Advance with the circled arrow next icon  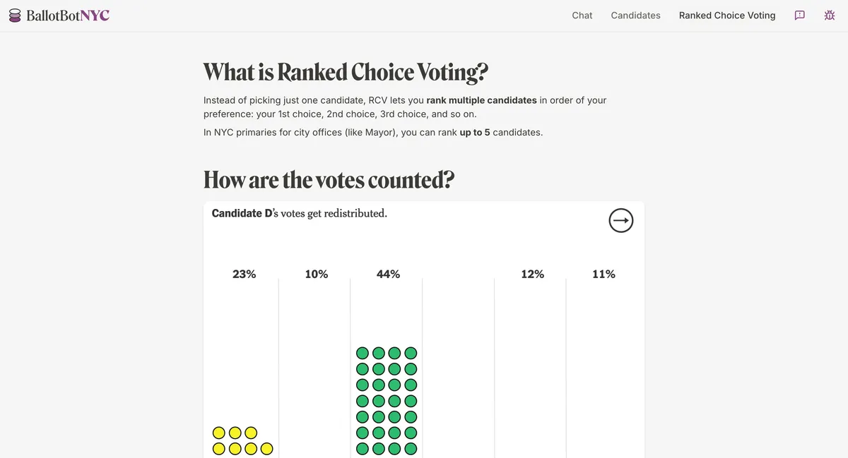point(621,221)
